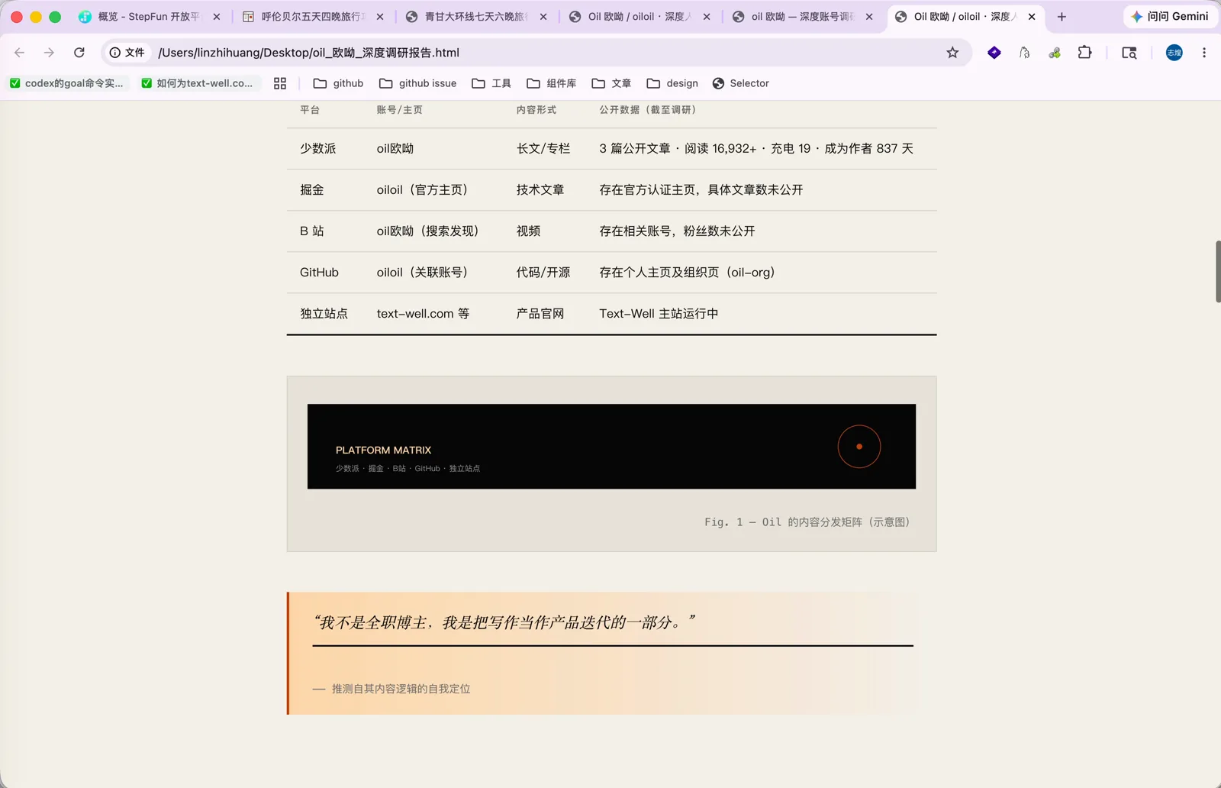1221x788 pixels.
Task: Expand the 文章 bookmark folder
Action: (x=611, y=83)
